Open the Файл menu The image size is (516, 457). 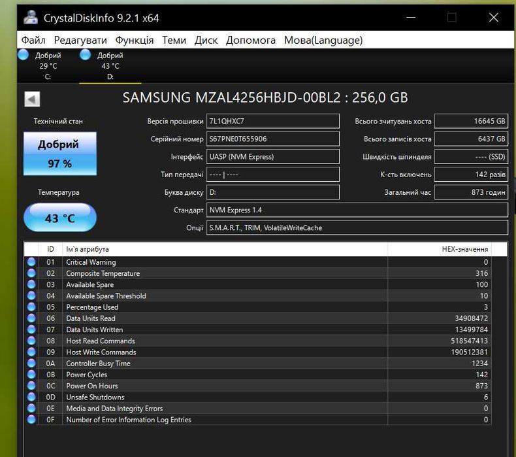(x=33, y=40)
